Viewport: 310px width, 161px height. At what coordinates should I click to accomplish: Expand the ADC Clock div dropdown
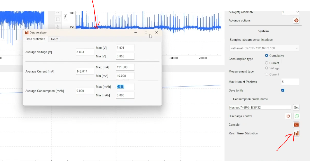click(291, 12)
